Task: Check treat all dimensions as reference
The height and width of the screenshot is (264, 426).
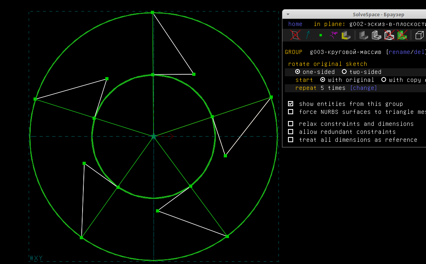Action: [291, 140]
